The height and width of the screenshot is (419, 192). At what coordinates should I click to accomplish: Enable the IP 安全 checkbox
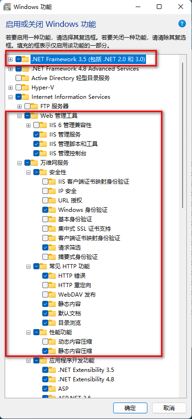(x=45, y=191)
